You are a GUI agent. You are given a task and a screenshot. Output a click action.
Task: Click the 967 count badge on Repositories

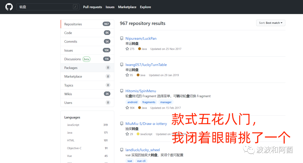pos(107,24)
